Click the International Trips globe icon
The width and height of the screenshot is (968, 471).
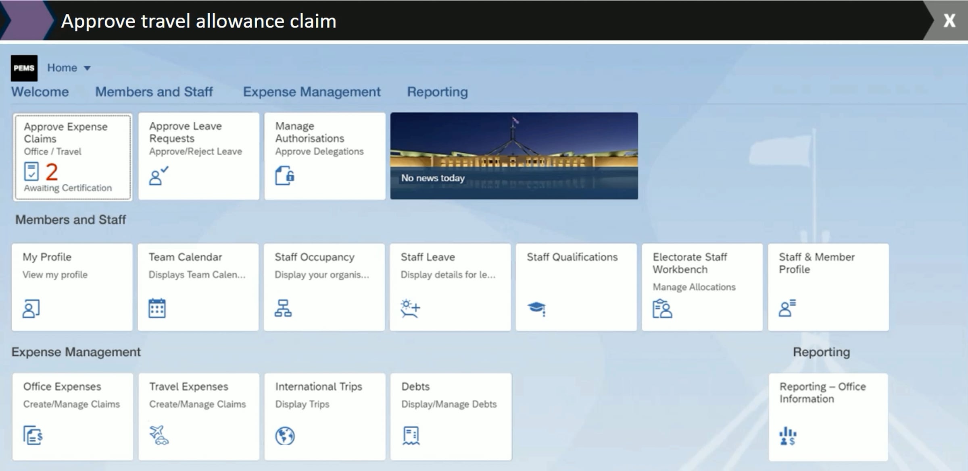pyautogui.click(x=285, y=436)
